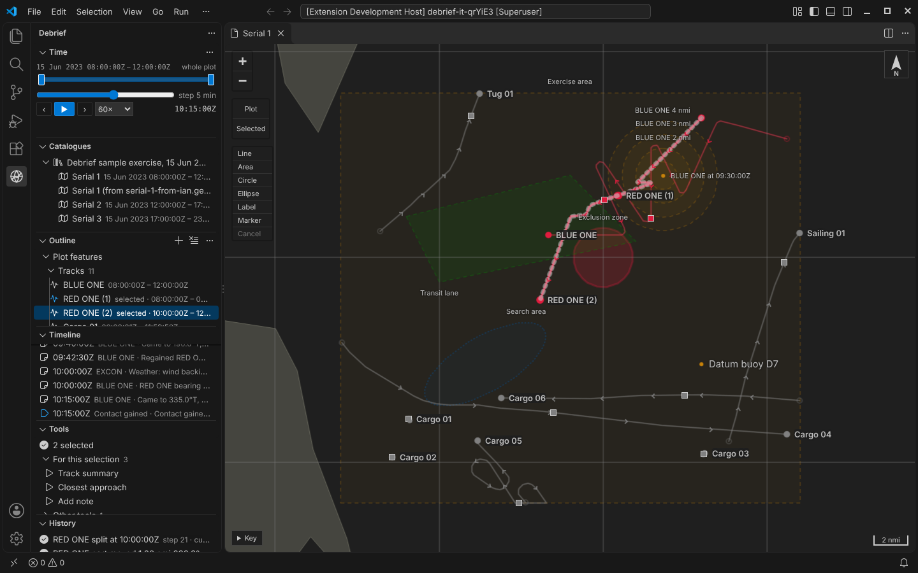The width and height of the screenshot is (918, 573).
Task: Select the Debrief globe icon in activity bar
Action: click(17, 176)
